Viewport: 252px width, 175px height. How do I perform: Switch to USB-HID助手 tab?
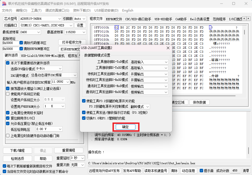(x=163, y=19)
